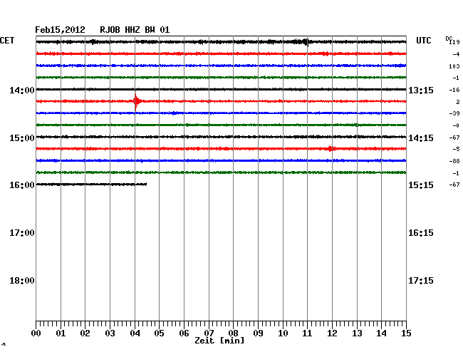The height and width of the screenshot is (352, 463).
Task: Click the black trace event near minute 11
Action: coord(306,42)
